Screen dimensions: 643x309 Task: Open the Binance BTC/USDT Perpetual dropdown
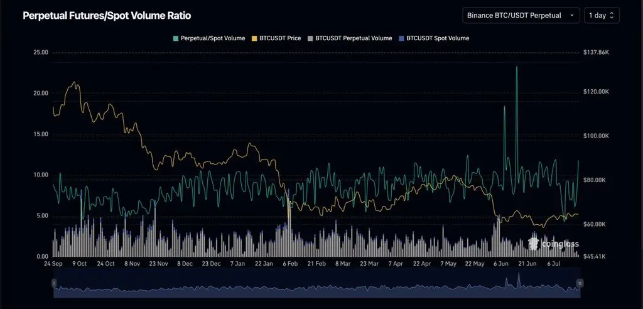coord(521,15)
